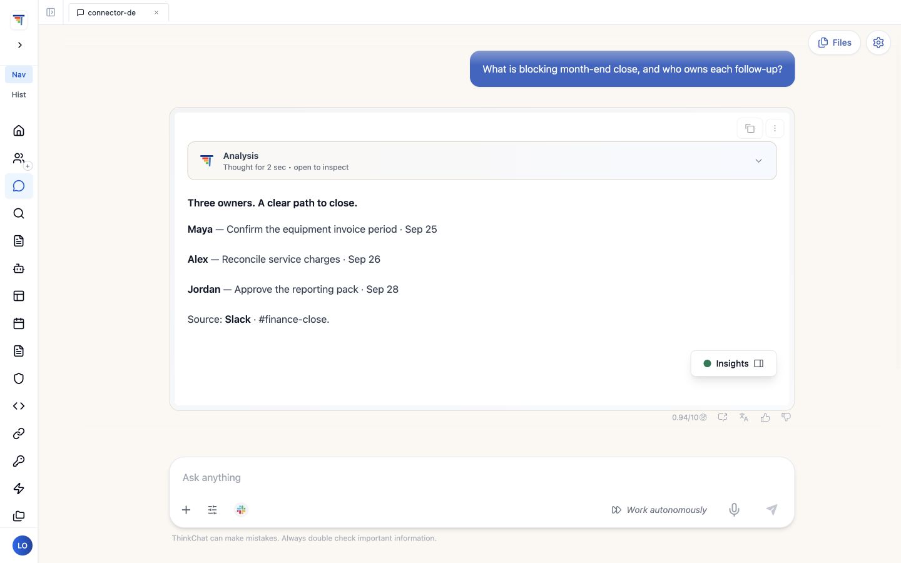The image size is (901, 563).
Task: Translate the response with the language icon
Action: (744, 417)
